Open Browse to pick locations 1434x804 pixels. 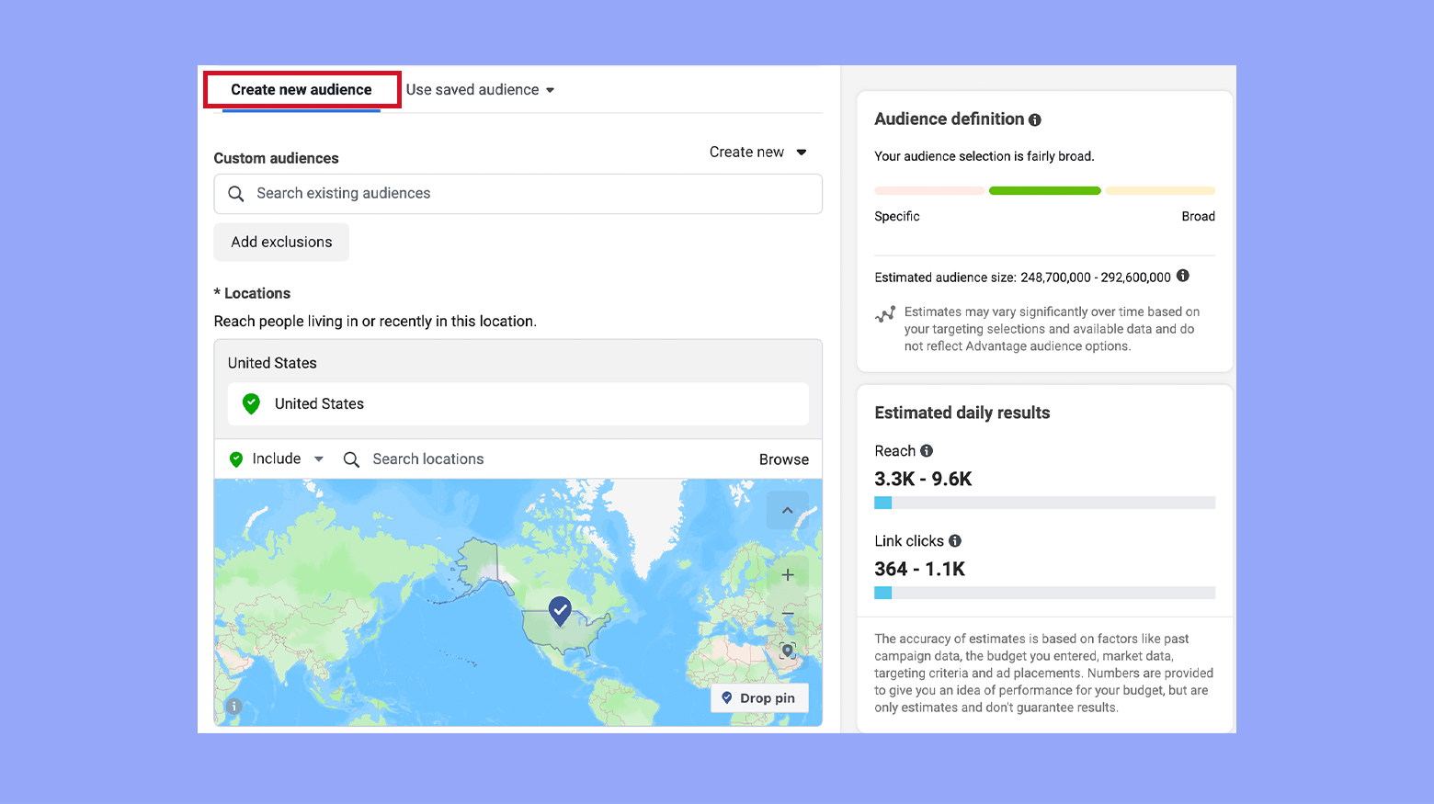pos(783,459)
